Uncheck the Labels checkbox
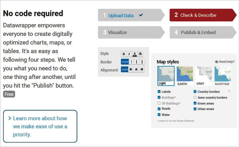This screenshot has height=147, width=239. (159, 92)
